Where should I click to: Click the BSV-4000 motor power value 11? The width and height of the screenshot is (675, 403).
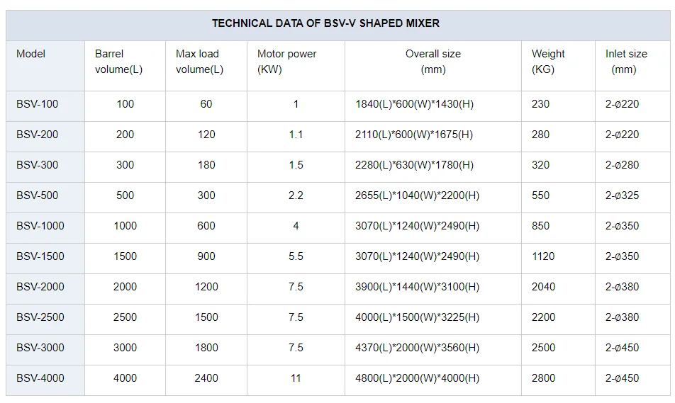(296, 378)
